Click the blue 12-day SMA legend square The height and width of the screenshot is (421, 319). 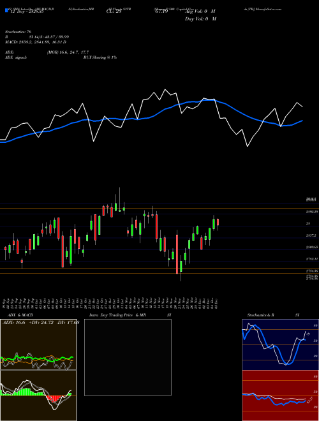click(x=6, y=10)
